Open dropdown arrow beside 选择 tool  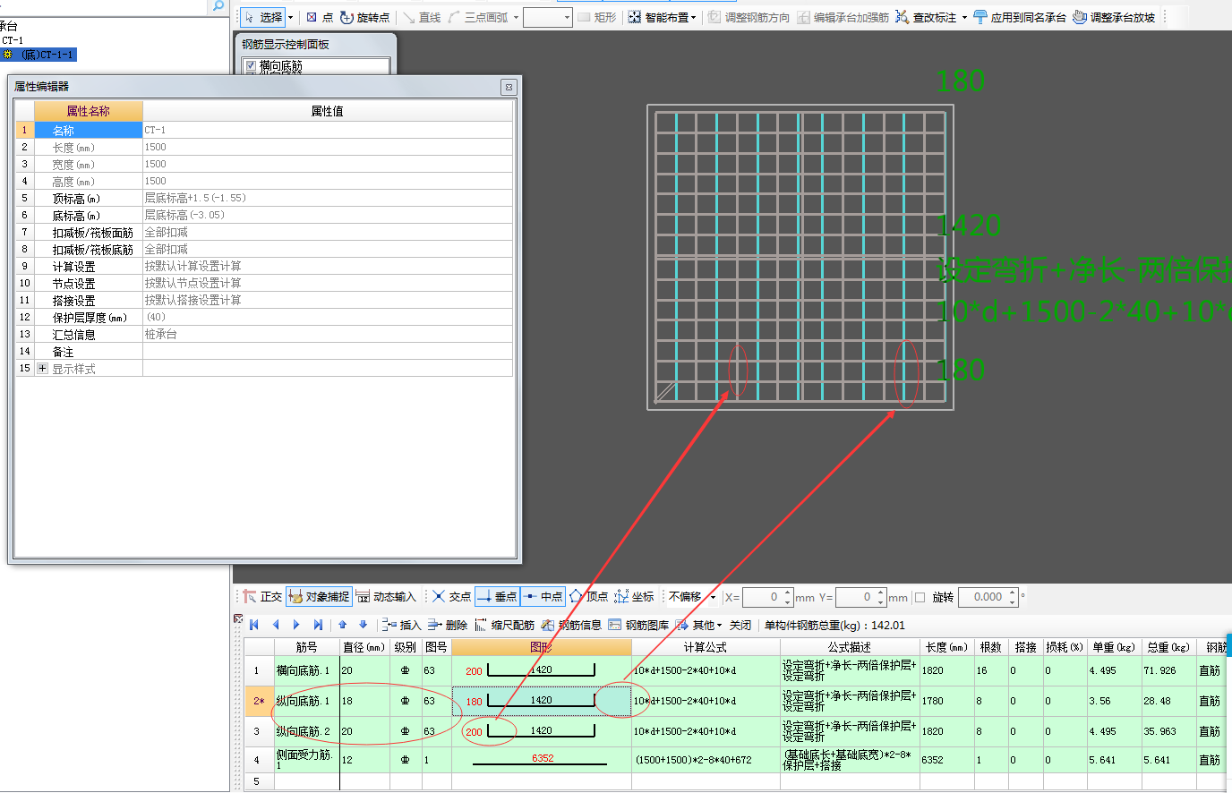click(x=290, y=17)
